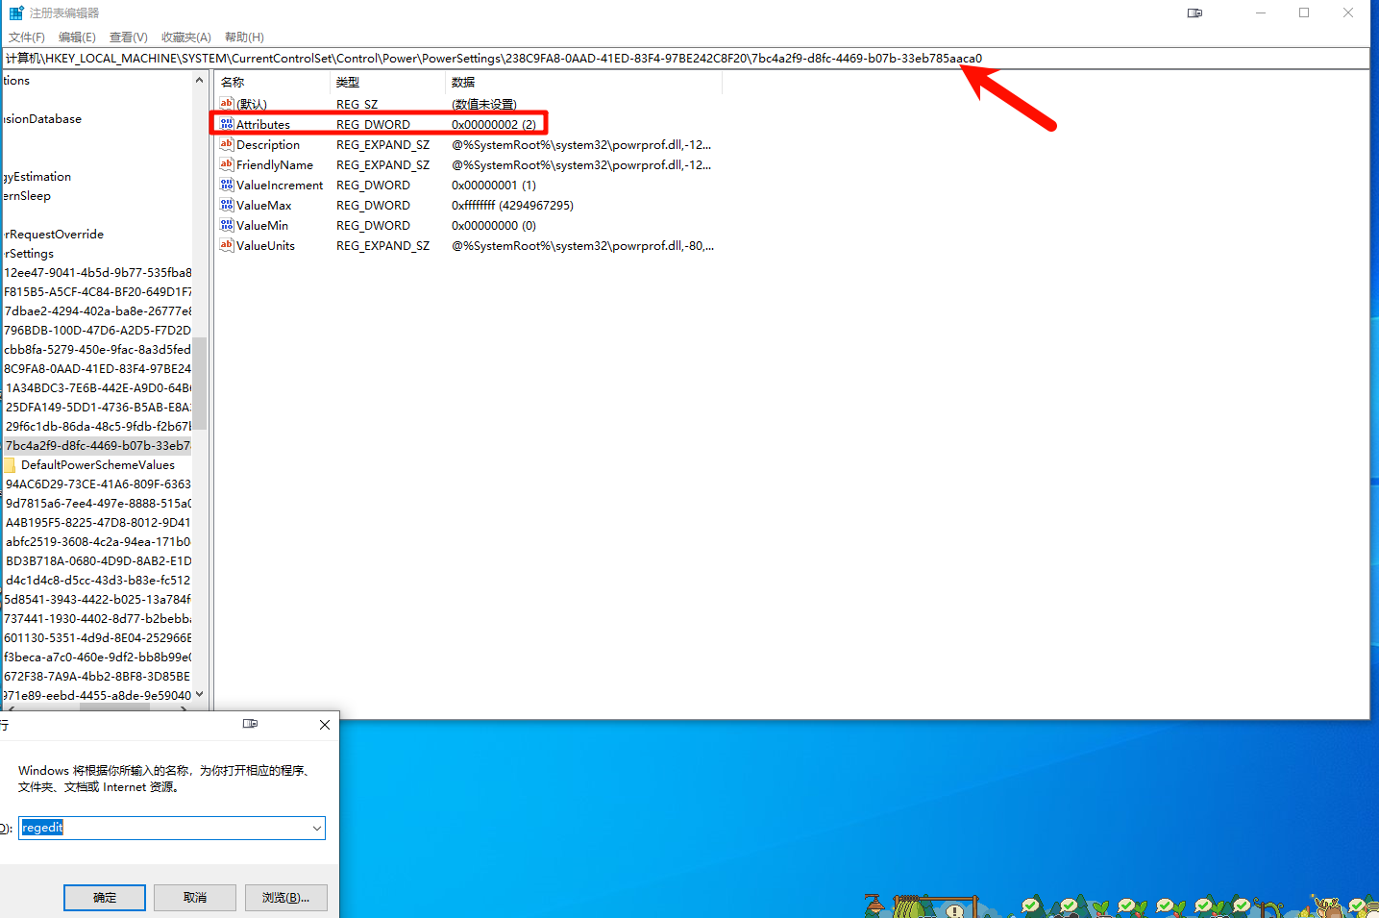Click the string icon beside the (默认) value
The image size is (1379, 918).
coord(227,103)
